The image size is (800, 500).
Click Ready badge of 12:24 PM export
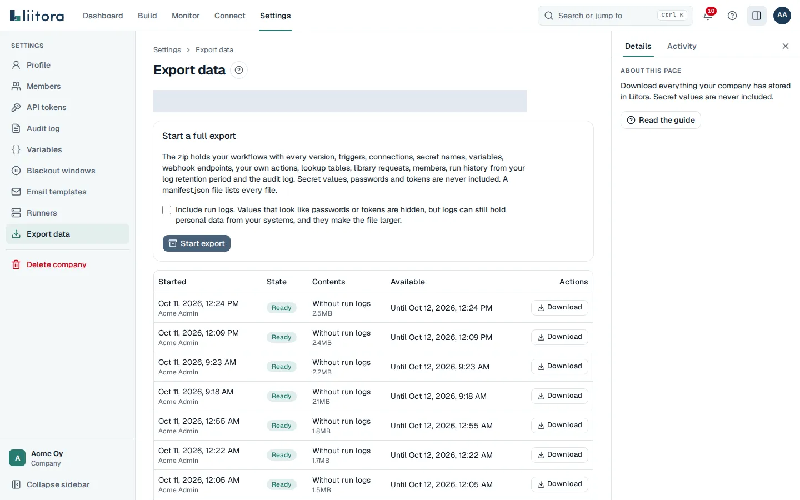coord(282,308)
